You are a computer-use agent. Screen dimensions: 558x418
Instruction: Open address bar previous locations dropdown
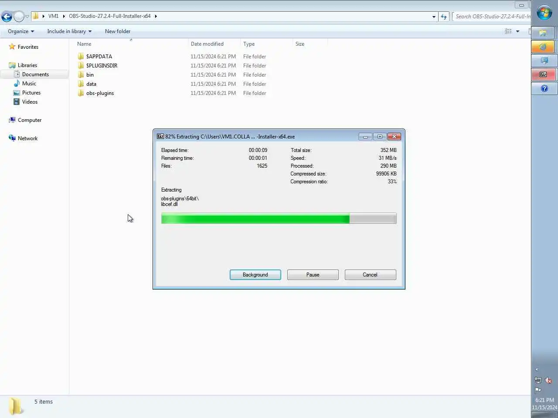pos(434,17)
